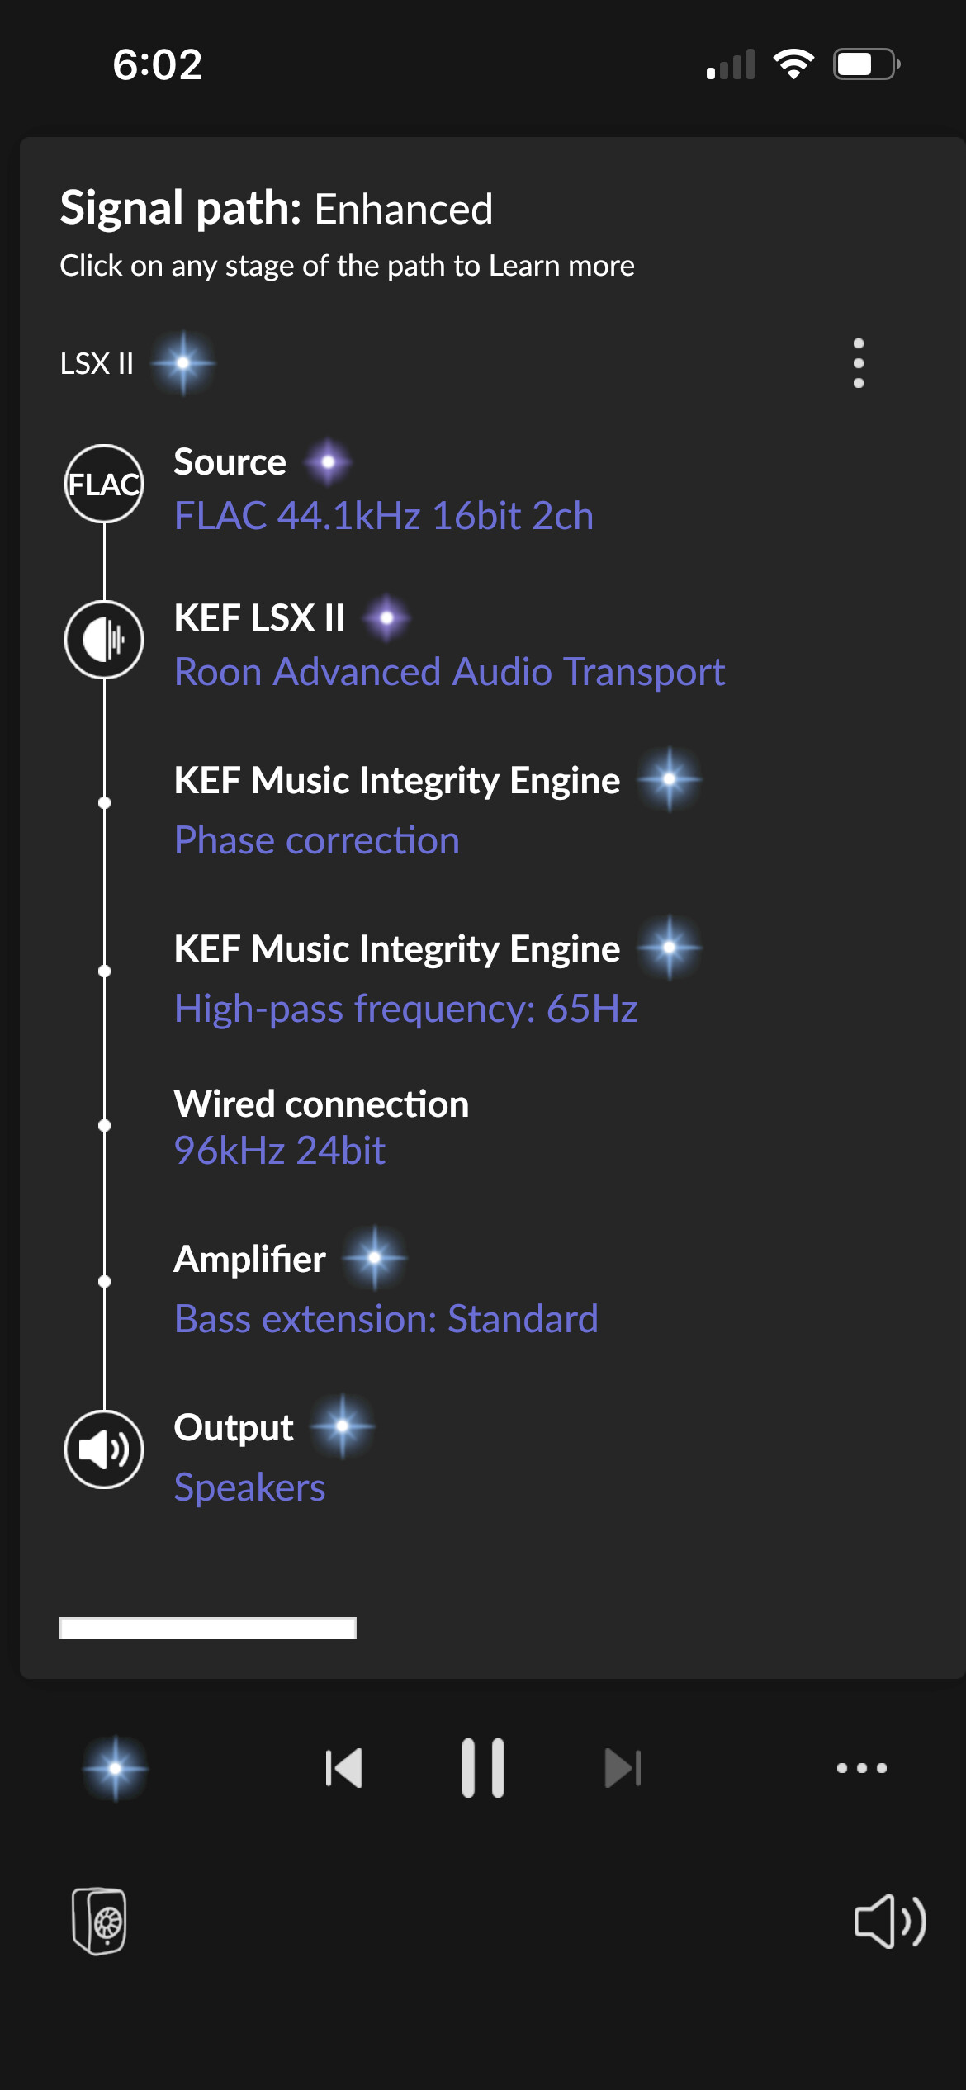View the FLAC 44.1kHz 16bit 2ch source info
The image size is (966, 2090).
(x=384, y=516)
